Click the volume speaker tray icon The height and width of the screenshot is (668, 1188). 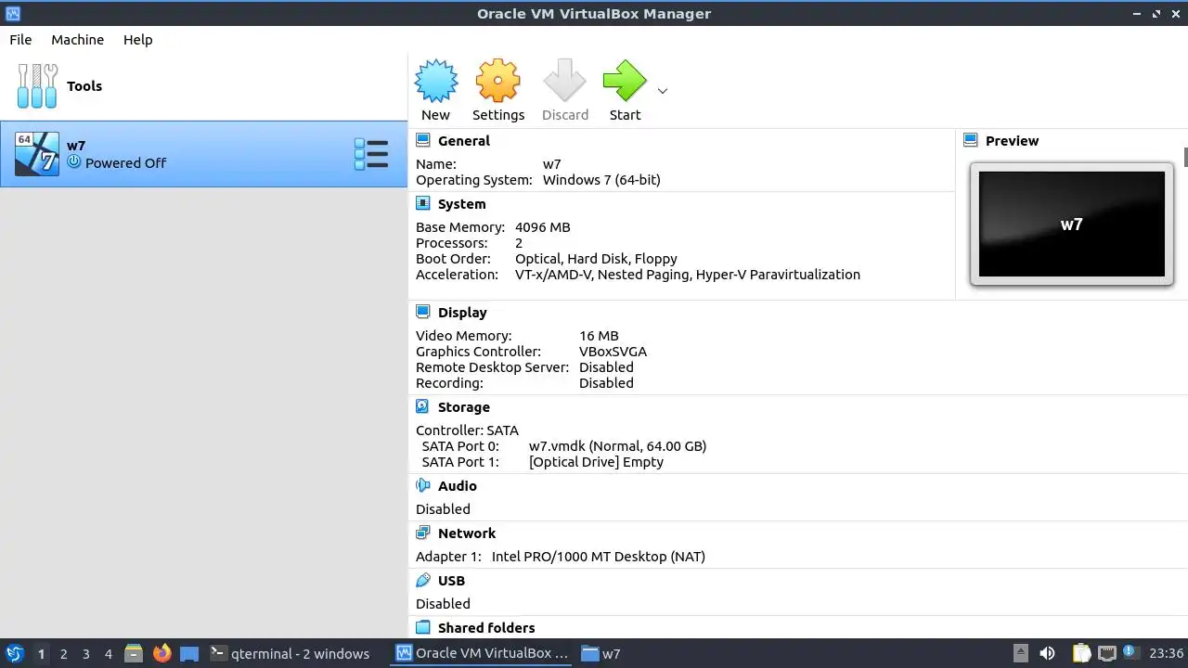(x=1047, y=653)
